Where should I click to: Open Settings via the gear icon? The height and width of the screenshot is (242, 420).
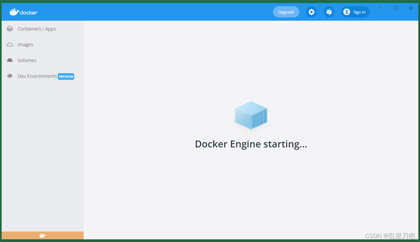pos(311,12)
